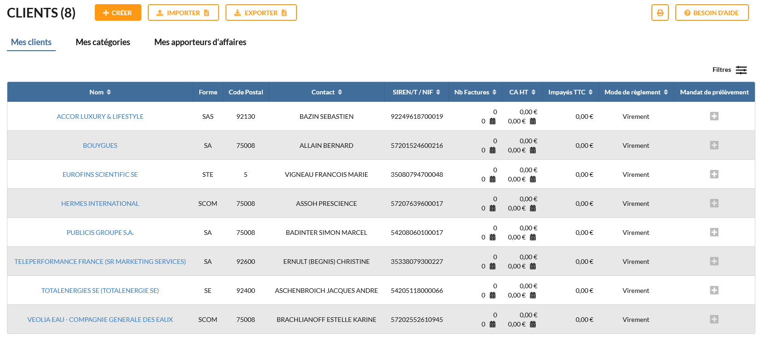Image resolution: width=765 pixels, height=344 pixels.
Task: Expand mandat plus for BOUYGUES row
Action: pos(714,145)
